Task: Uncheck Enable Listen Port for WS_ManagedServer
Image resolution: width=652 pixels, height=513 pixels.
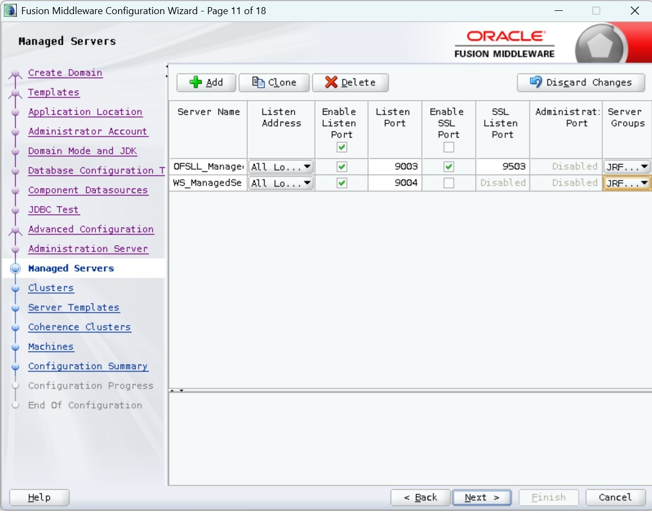Action: coord(342,183)
